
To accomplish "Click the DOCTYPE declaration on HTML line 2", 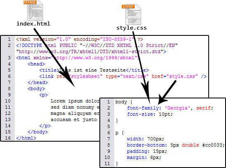I will (97, 45).
